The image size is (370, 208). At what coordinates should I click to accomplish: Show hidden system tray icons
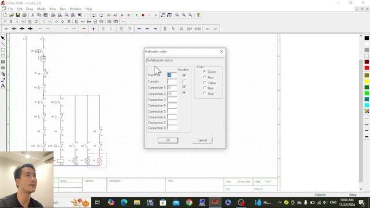pos(280,203)
